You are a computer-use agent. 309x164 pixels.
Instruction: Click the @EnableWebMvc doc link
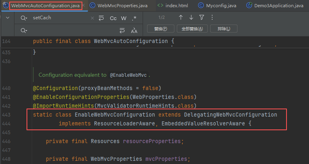[128, 75]
